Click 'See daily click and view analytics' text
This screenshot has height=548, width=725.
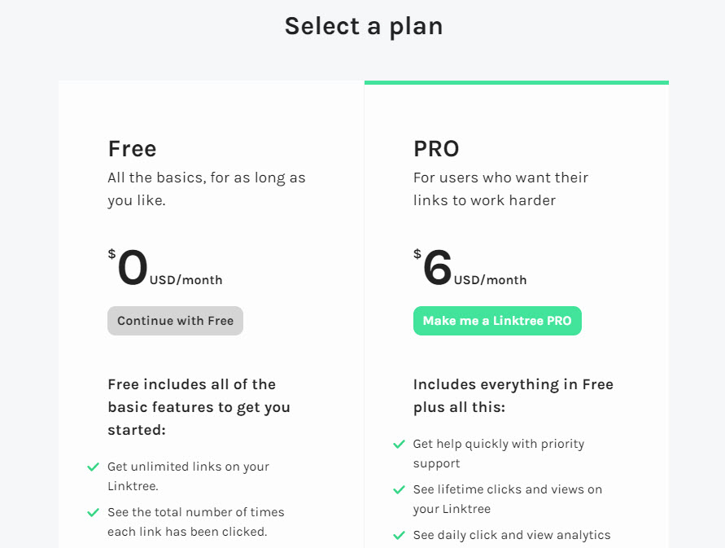(511, 535)
